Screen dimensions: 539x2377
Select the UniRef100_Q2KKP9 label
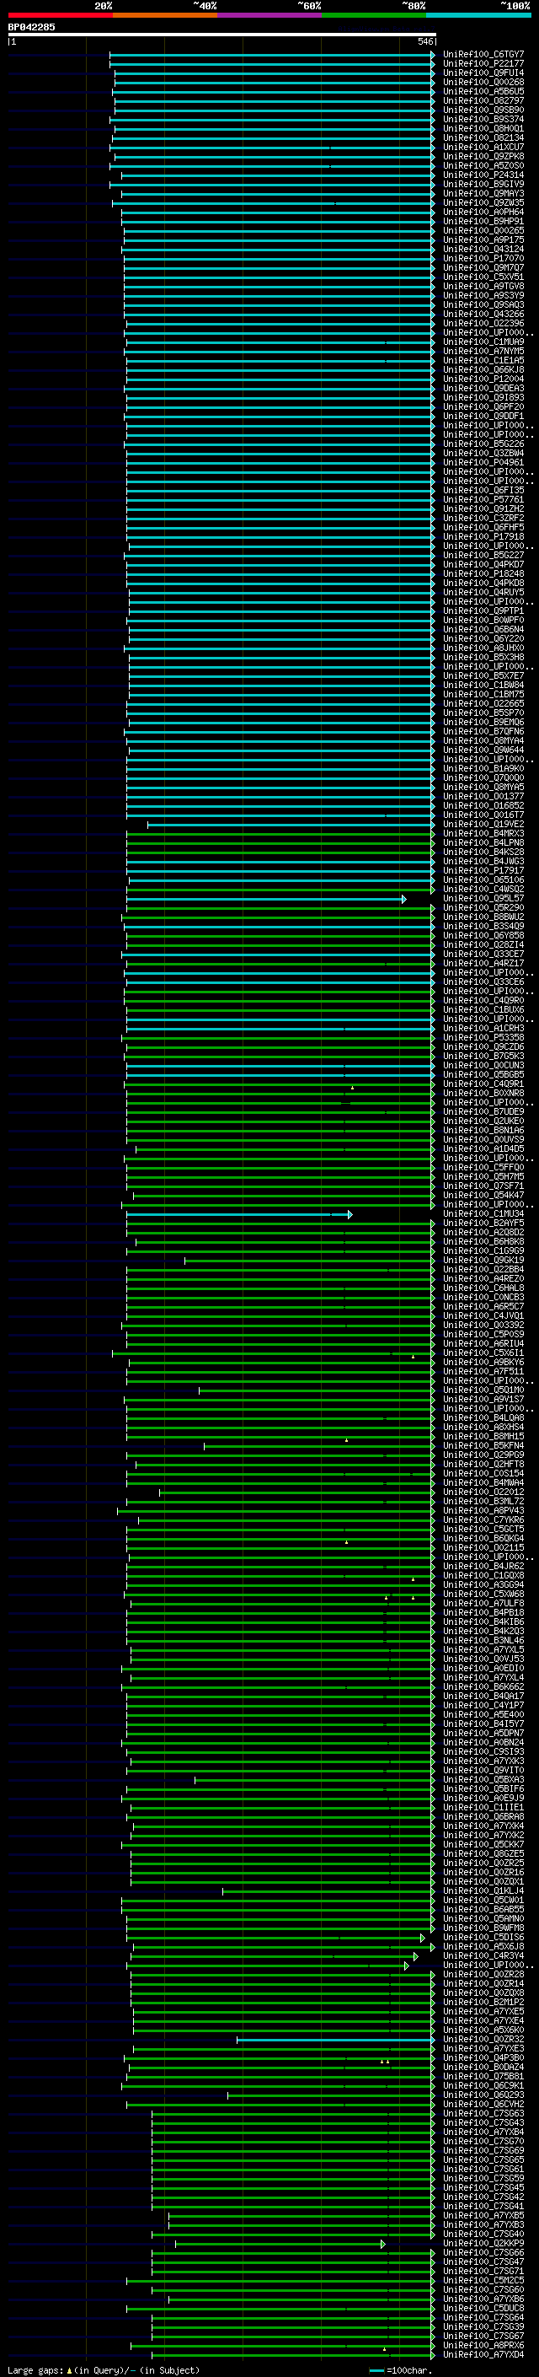[483, 2243]
